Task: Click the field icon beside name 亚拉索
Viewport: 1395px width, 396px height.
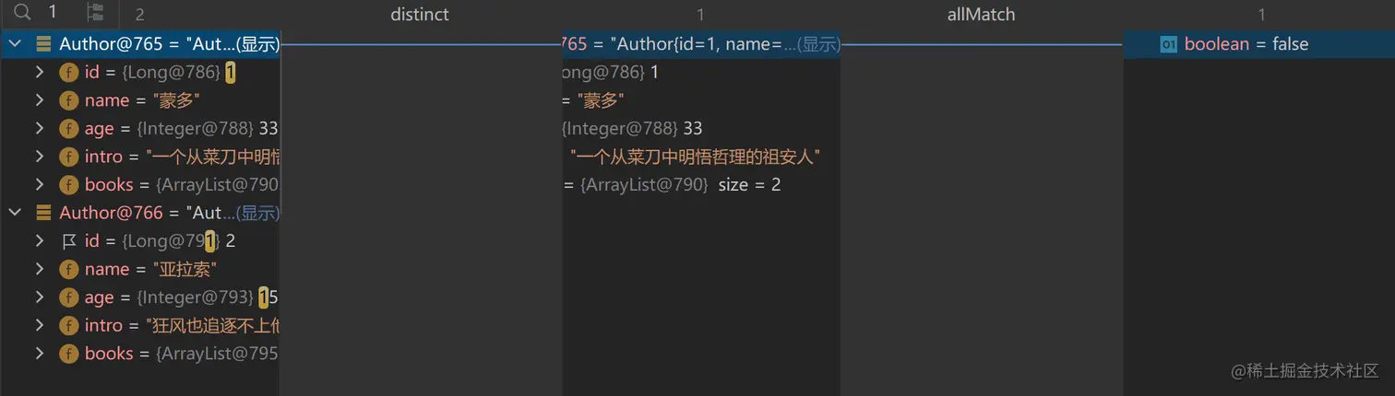Action: 68,269
